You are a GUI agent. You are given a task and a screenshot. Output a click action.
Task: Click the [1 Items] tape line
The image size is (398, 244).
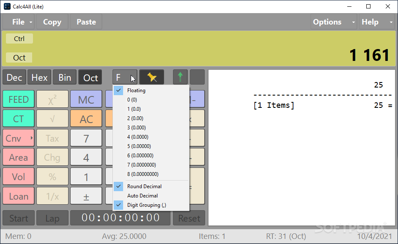click(274, 105)
